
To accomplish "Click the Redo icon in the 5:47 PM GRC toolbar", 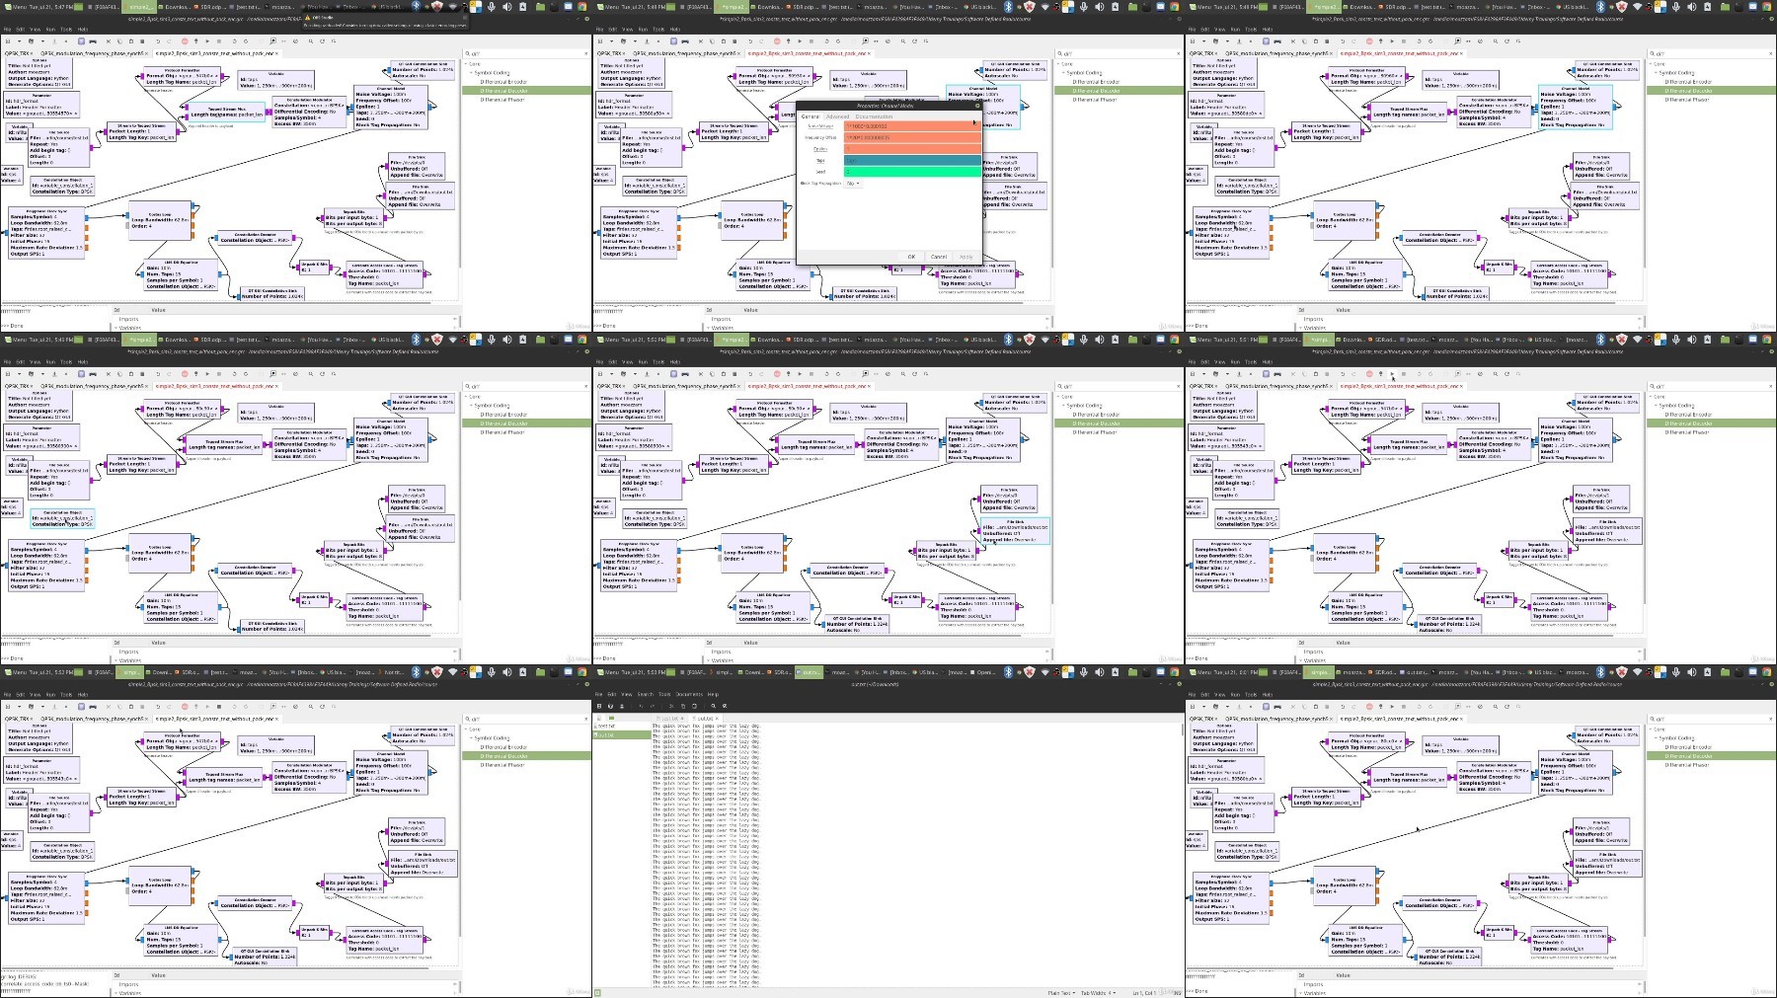I will (x=169, y=41).
